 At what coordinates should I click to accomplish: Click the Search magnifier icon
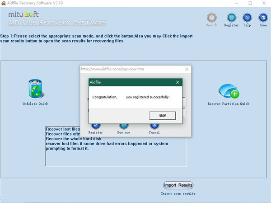[212, 18]
